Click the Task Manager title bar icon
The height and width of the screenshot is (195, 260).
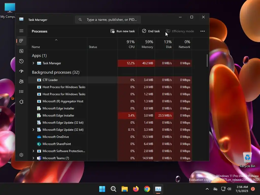click(21, 19)
